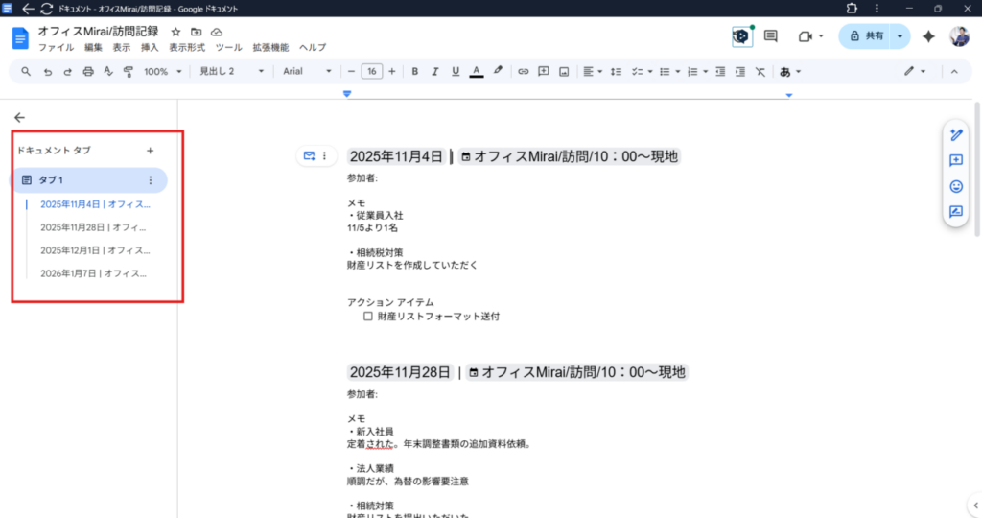
Task: Click the star icon beside document title
Action: click(x=175, y=32)
